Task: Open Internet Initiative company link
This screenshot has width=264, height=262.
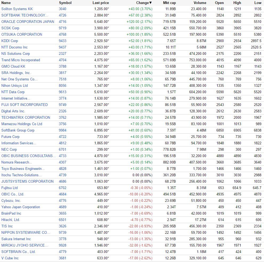Action: coord(16,99)
